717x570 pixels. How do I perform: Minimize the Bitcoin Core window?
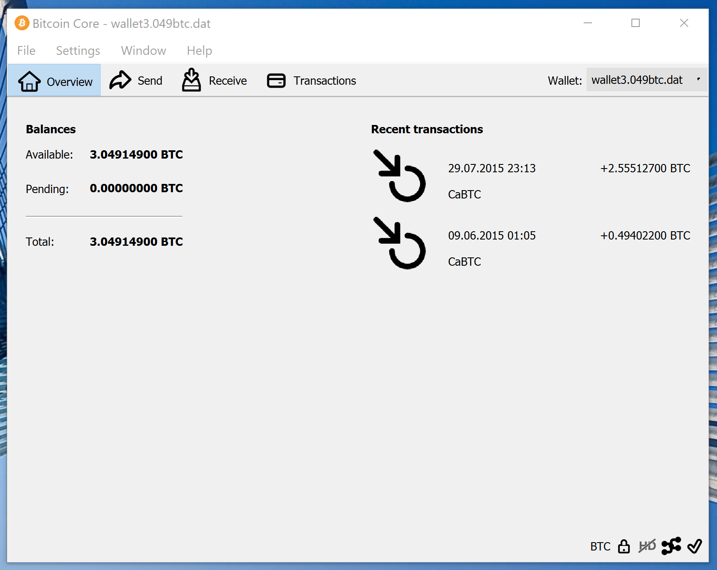click(x=587, y=23)
